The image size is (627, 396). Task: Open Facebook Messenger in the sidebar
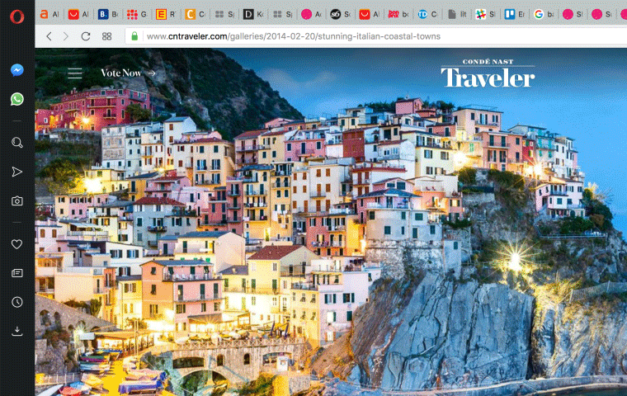coord(16,70)
